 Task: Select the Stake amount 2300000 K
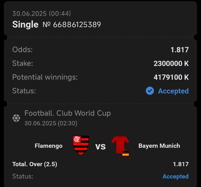171,63
